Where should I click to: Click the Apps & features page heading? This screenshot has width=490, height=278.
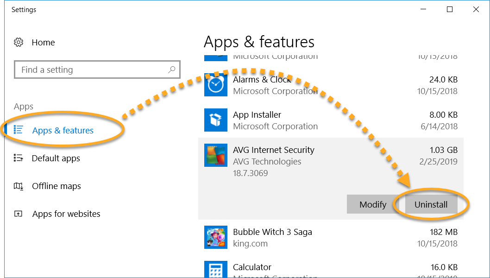tap(259, 42)
